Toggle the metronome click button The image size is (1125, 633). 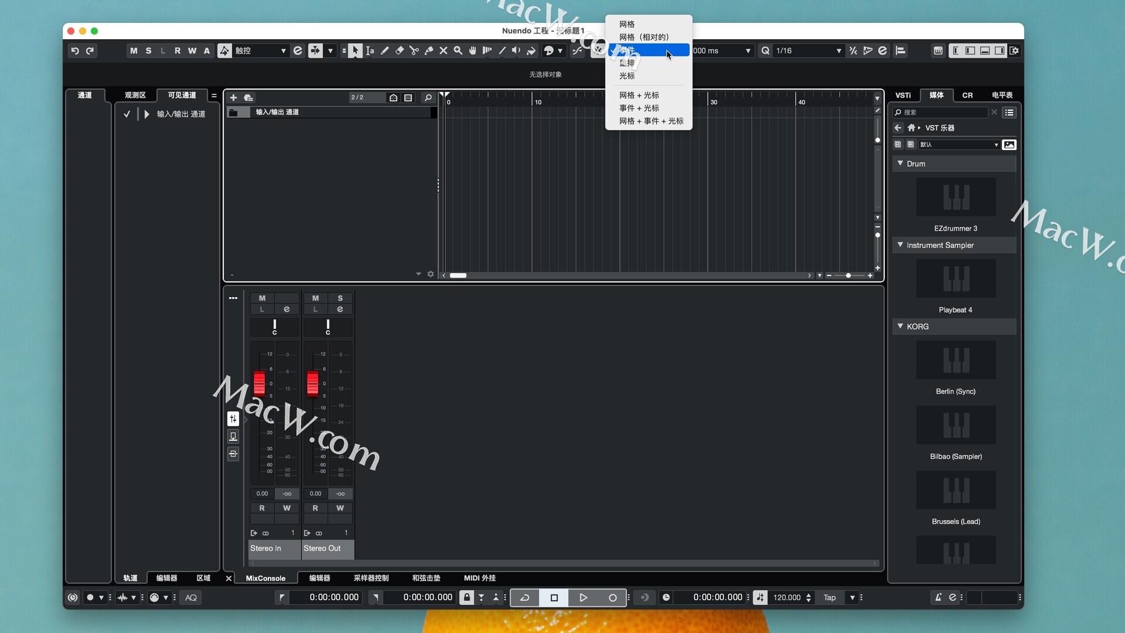(x=937, y=598)
